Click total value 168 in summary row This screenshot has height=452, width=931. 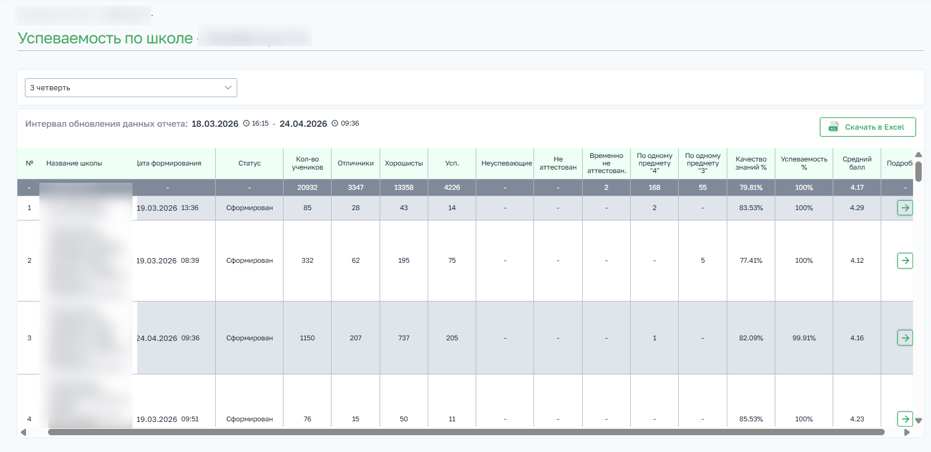[x=654, y=188]
